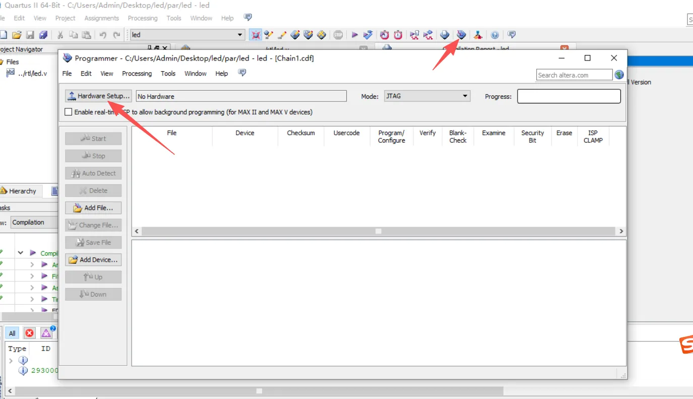Click the Add File button

point(93,208)
